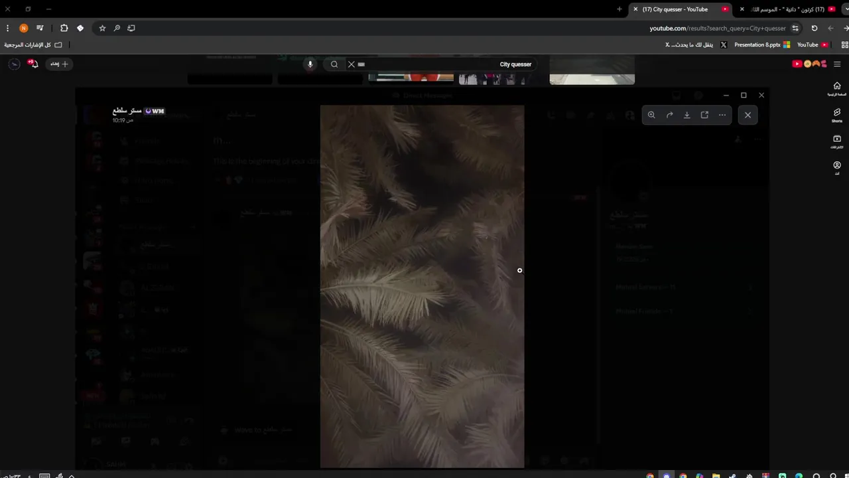
Task: Open the apps grid icon in bookmarks bar
Action: tap(844, 45)
